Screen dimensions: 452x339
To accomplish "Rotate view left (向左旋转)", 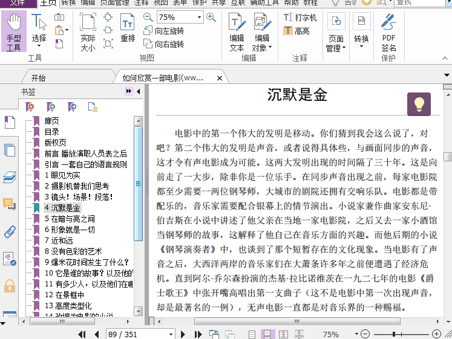I will (163, 30).
